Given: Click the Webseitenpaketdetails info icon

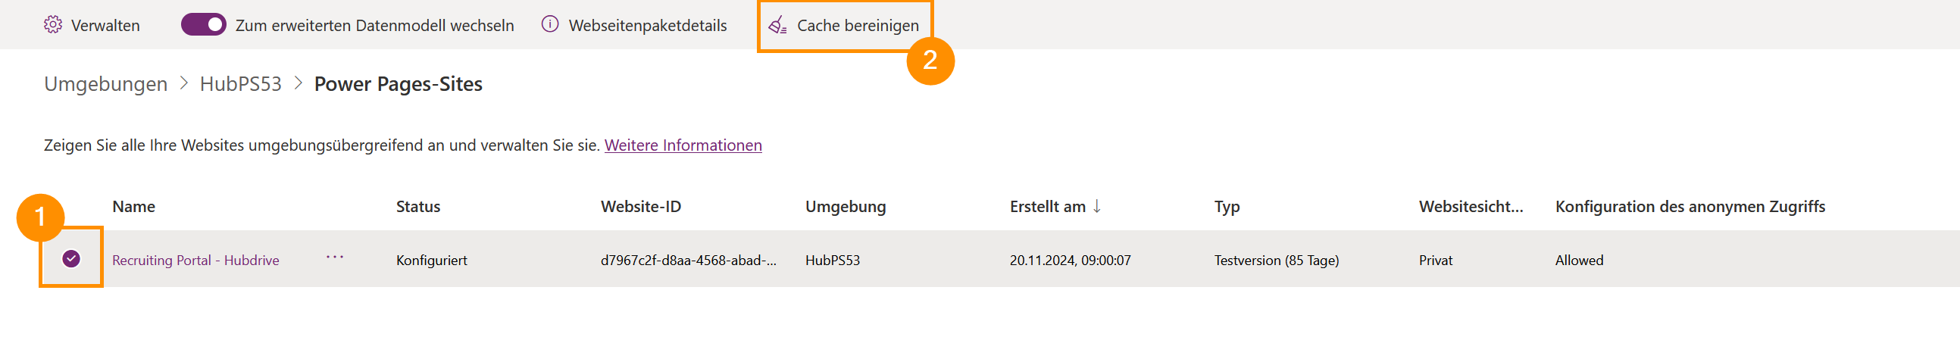Looking at the screenshot, I should pyautogui.click(x=549, y=25).
